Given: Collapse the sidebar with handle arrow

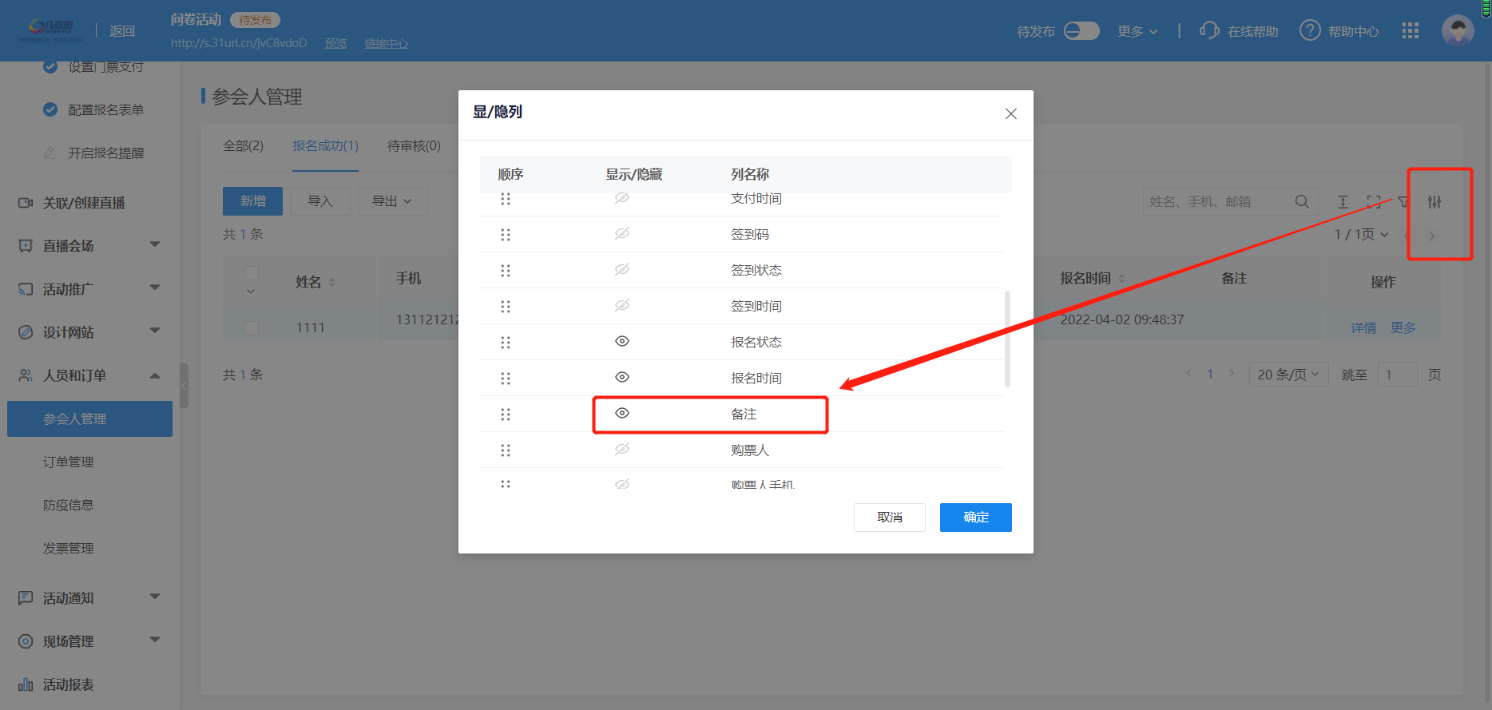Looking at the screenshot, I should 185,386.
